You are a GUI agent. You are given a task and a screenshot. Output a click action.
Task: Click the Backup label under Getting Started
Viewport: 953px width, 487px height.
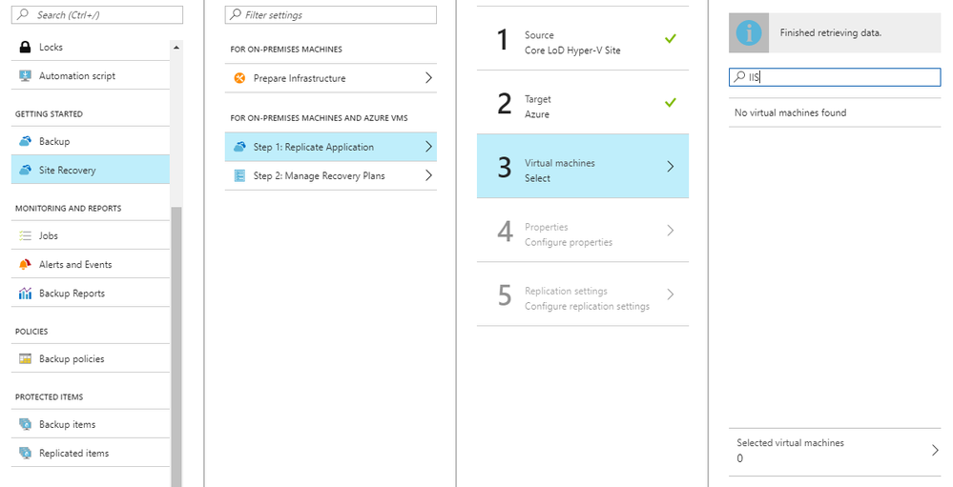[54, 141]
